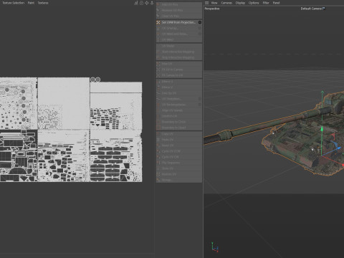This screenshot has width=344, height=258.
Task: Open the Remap command
Action: pyautogui.click(x=179, y=180)
